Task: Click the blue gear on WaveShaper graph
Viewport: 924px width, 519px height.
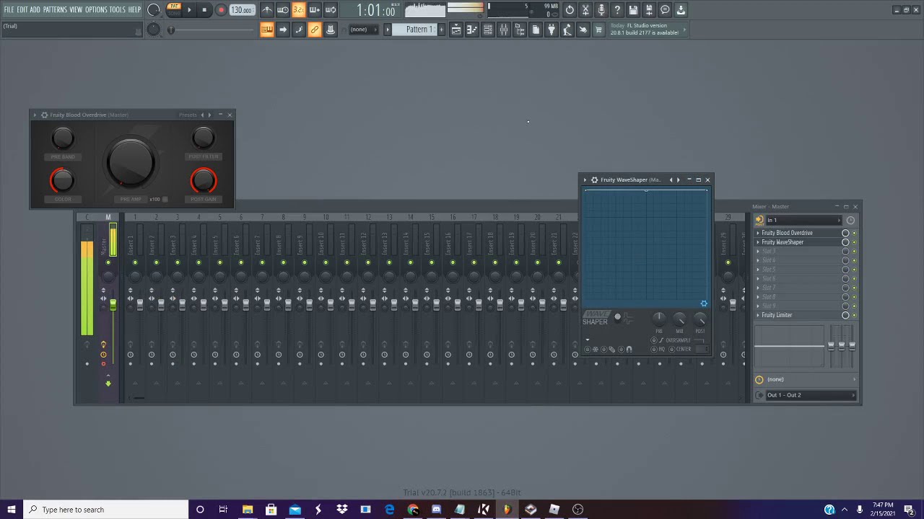Action: pos(704,303)
